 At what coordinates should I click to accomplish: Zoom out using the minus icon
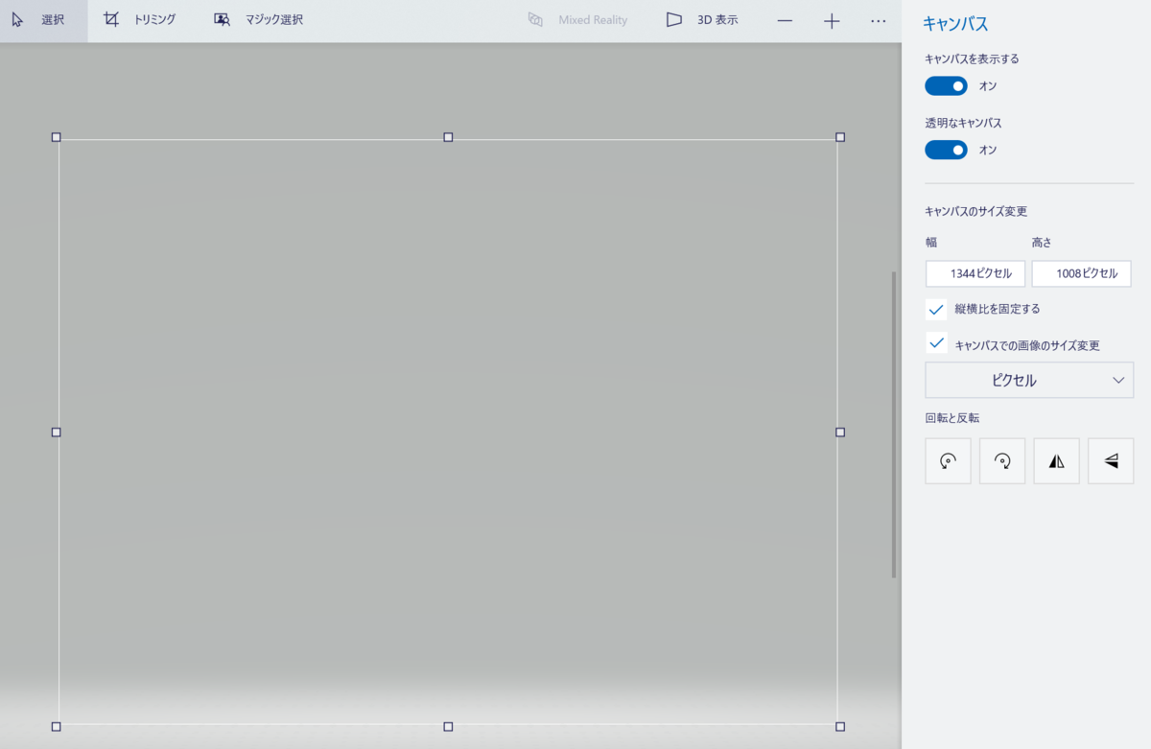pyautogui.click(x=785, y=20)
